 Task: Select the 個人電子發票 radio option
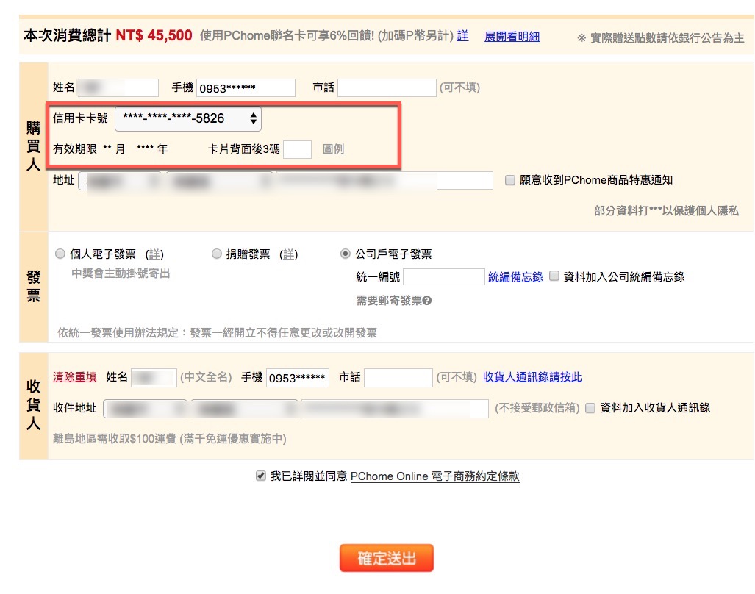pyautogui.click(x=60, y=254)
